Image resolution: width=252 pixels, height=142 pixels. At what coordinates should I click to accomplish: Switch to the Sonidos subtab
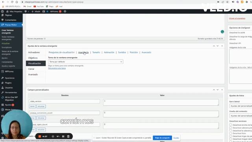[x=122, y=52]
